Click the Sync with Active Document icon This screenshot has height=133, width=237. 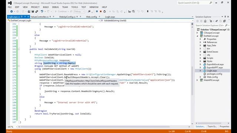(217, 21)
